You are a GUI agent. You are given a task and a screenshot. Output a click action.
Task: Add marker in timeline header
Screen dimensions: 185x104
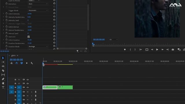(27, 63)
